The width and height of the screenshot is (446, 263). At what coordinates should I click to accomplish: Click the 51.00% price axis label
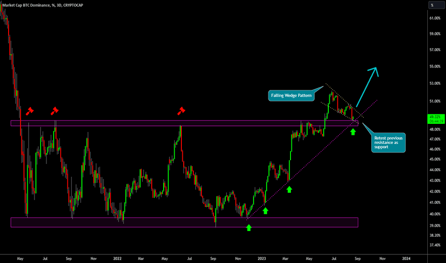[435, 101]
